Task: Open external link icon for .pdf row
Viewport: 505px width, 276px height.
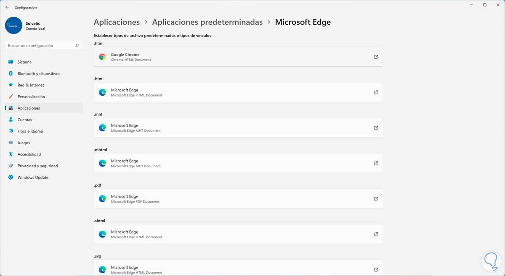Action: pos(376,199)
